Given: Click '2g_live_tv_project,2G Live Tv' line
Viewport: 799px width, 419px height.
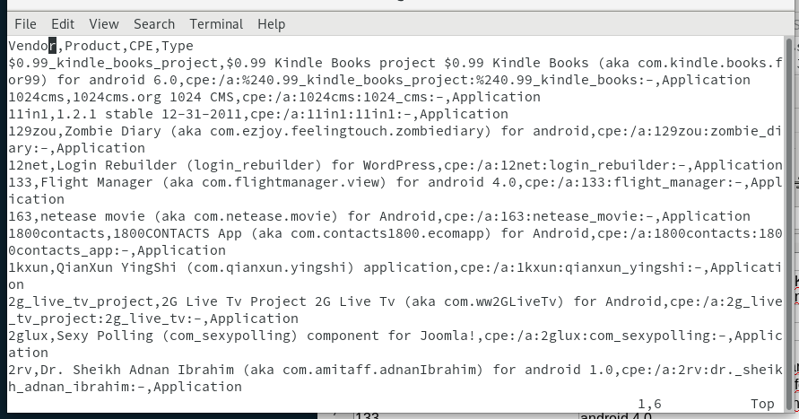Looking at the screenshot, I should [x=395, y=301].
